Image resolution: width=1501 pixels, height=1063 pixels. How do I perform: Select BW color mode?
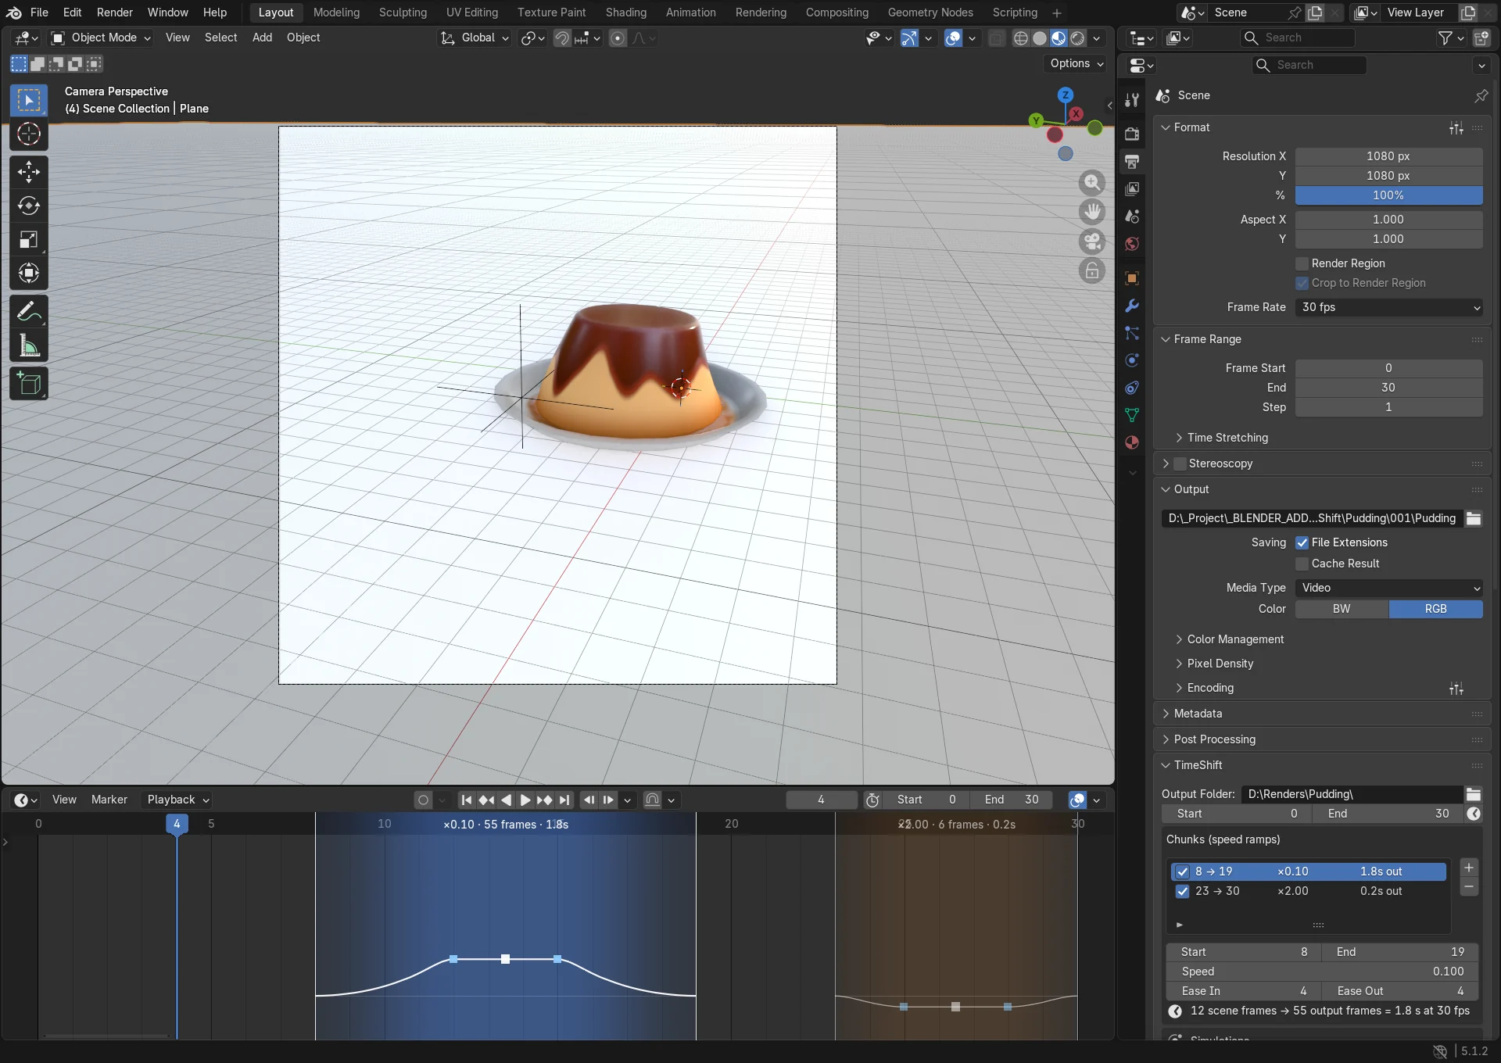point(1342,609)
